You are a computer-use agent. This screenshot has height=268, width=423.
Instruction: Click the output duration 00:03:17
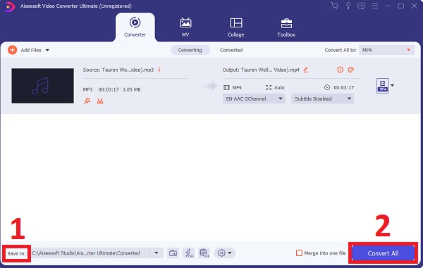pyautogui.click(x=344, y=87)
